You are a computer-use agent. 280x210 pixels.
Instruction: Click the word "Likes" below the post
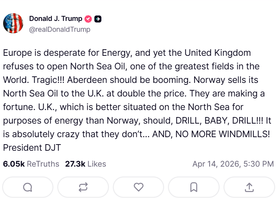coord(96,164)
